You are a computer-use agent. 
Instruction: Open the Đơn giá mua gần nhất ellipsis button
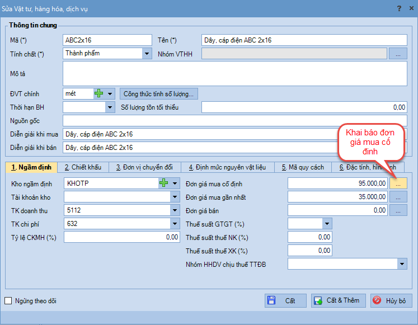pos(398,197)
